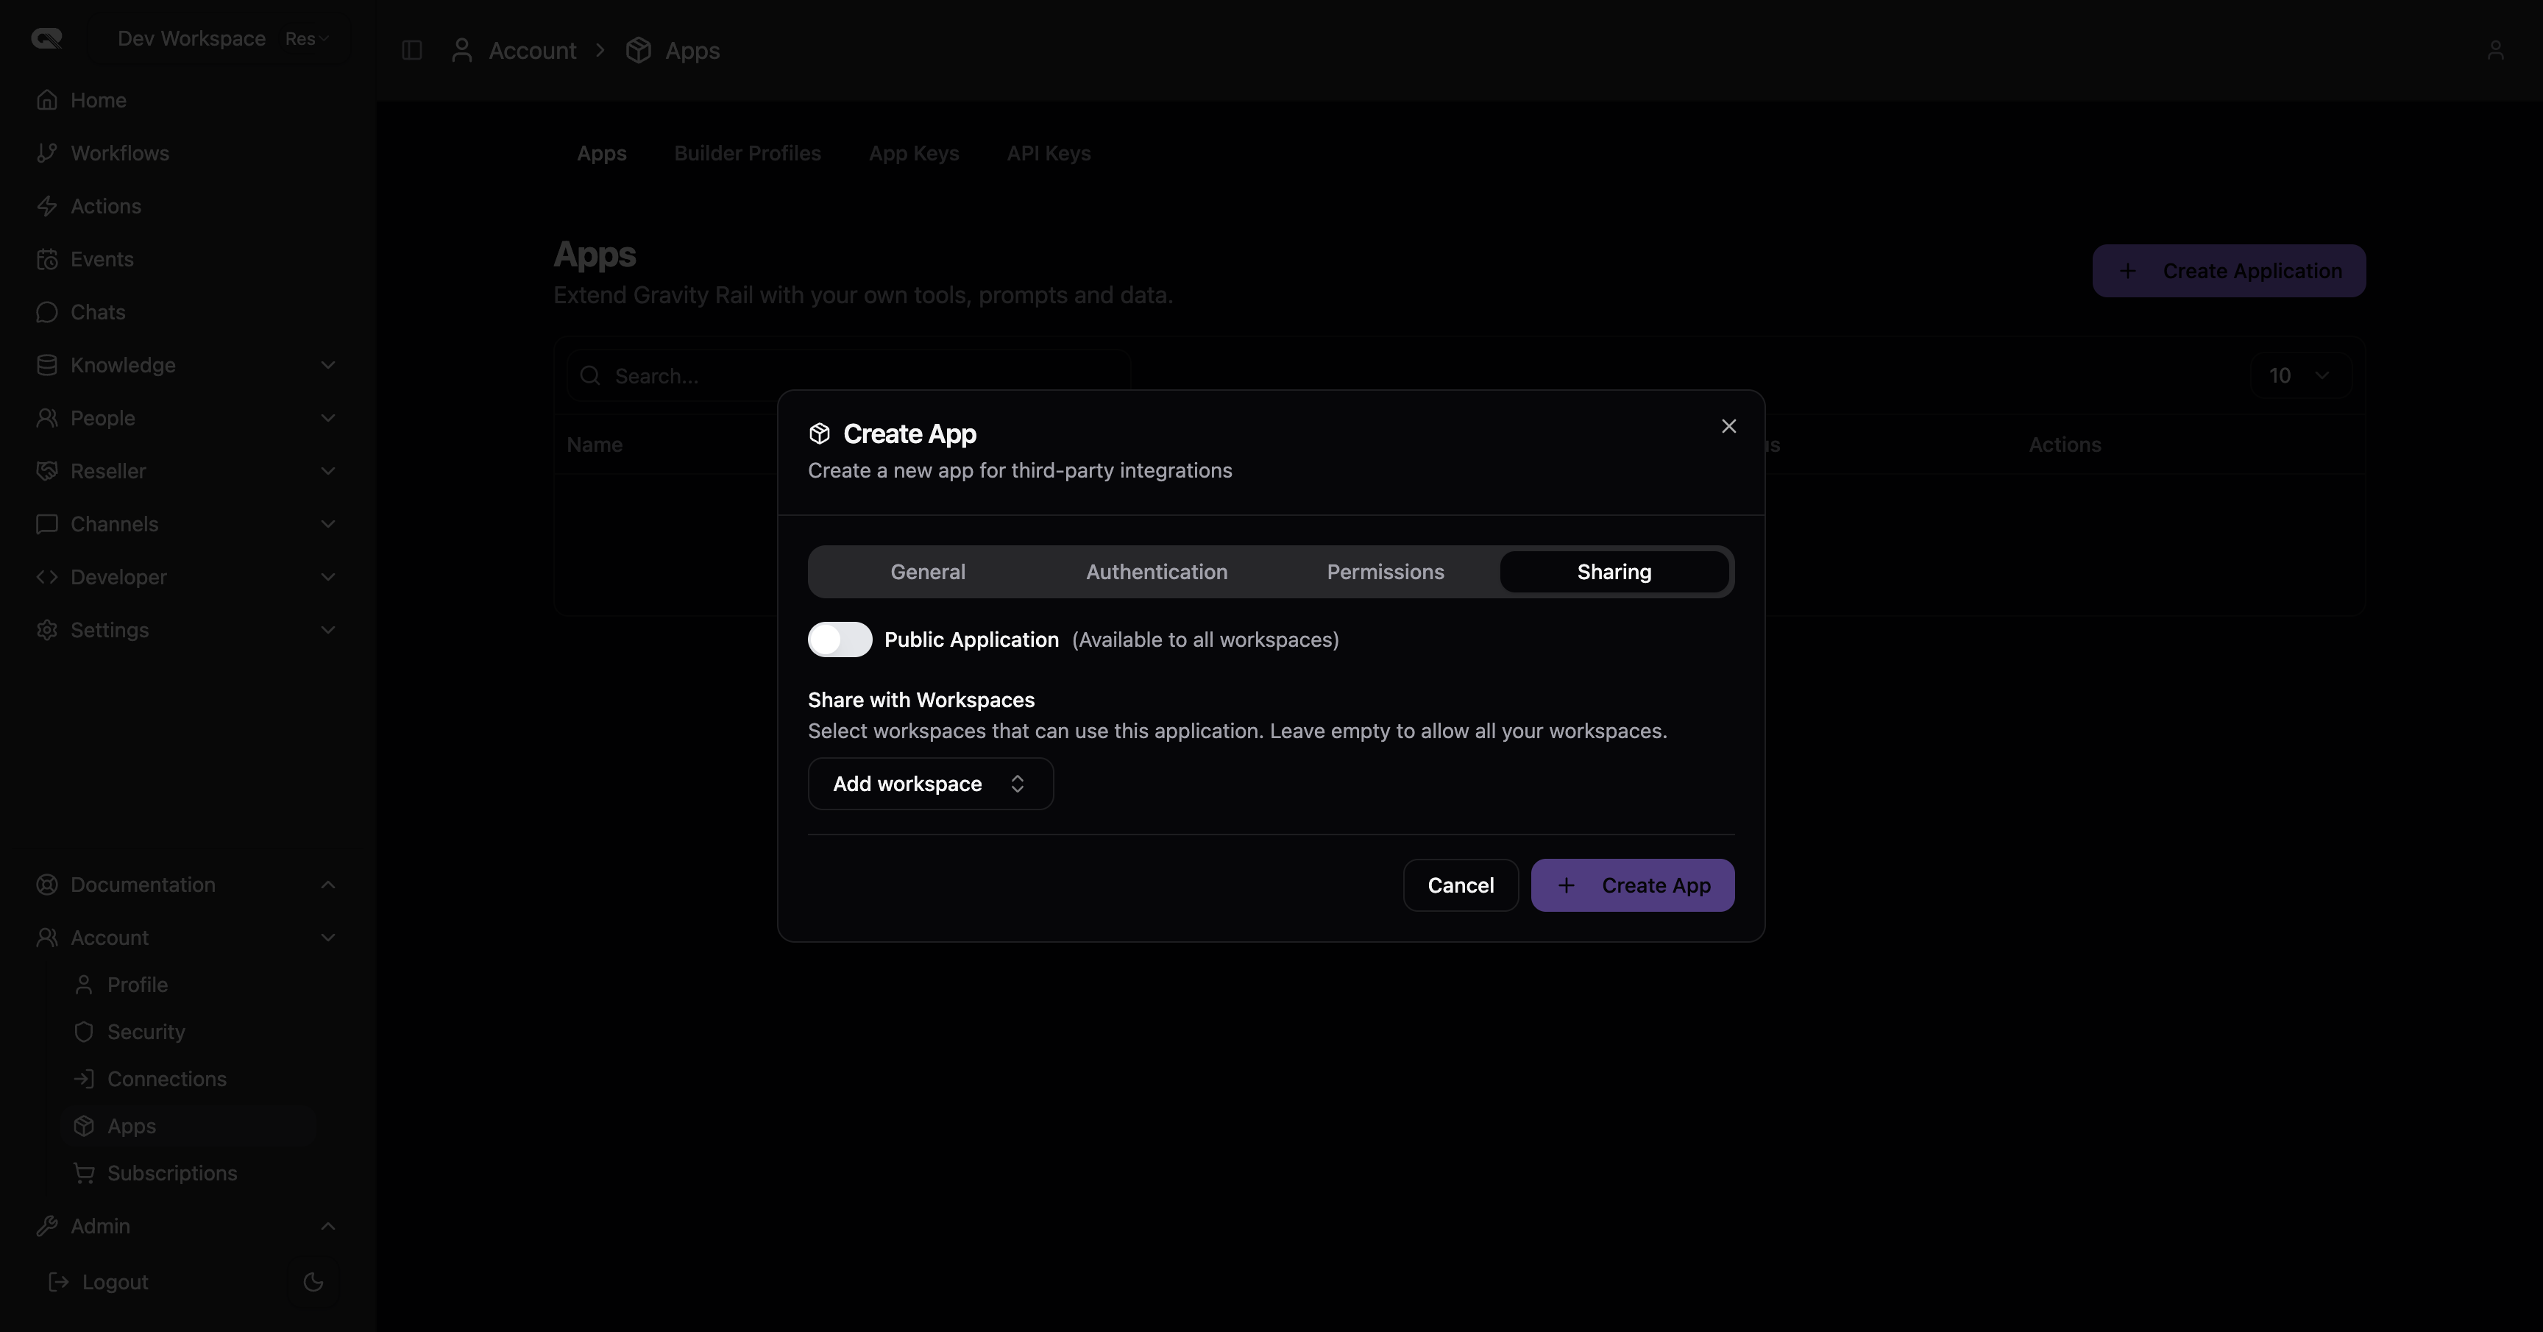Select the Sharing tab

point(1614,572)
